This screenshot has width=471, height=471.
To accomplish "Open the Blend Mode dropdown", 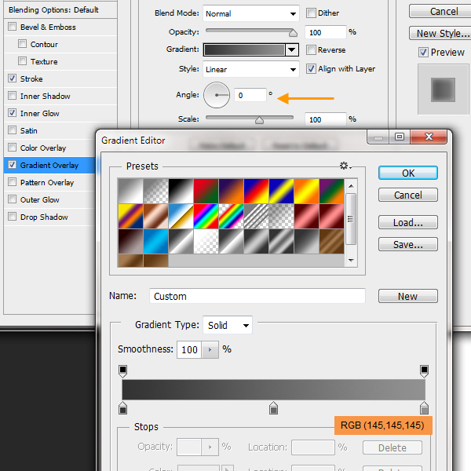I will [251, 13].
